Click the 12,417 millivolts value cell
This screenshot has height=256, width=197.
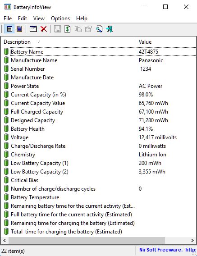tap(158, 137)
